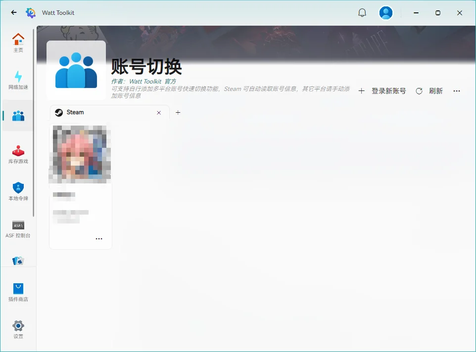Open 设置 settings
The width and height of the screenshot is (476, 352).
pyautogui.click(x=18, y=330)
